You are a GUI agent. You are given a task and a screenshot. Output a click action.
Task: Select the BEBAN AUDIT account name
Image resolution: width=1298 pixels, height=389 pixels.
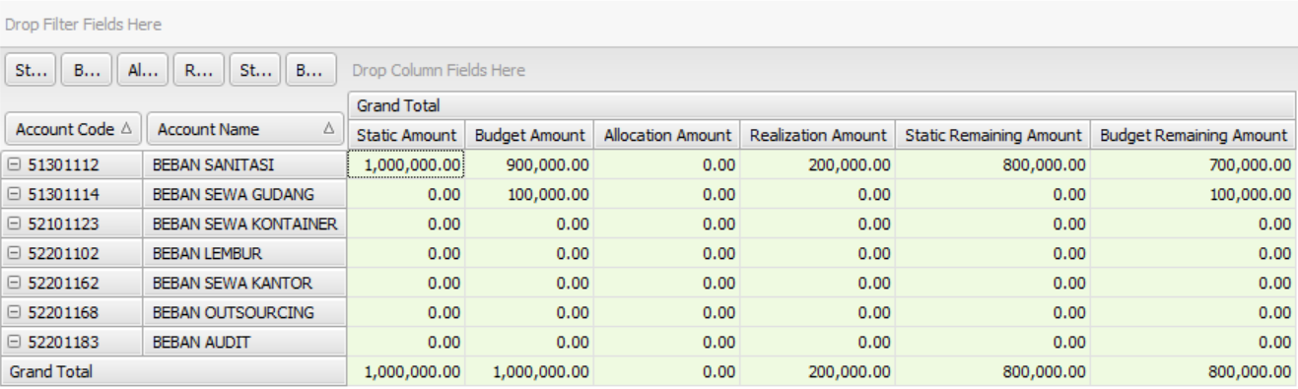[244, 342]
